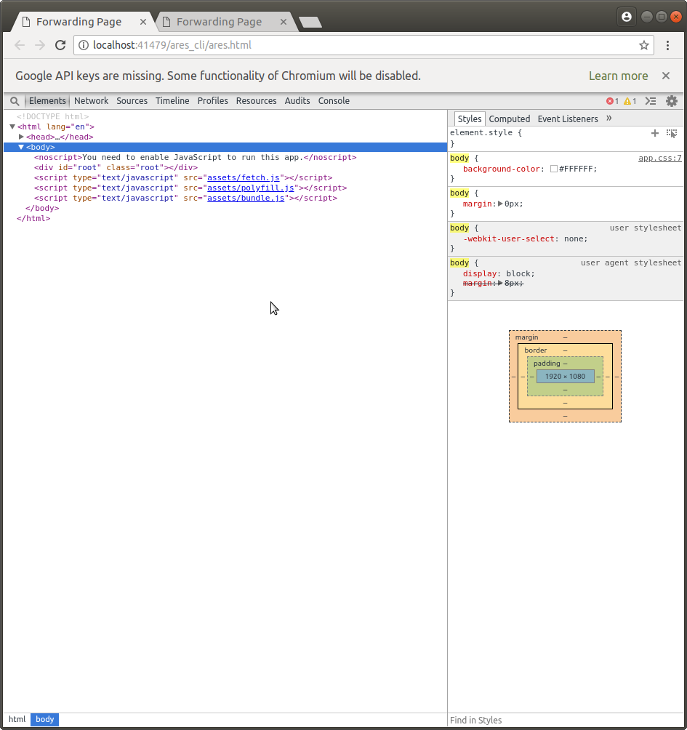
Task: Click the element.style rule block
Action: click(566, 138)
